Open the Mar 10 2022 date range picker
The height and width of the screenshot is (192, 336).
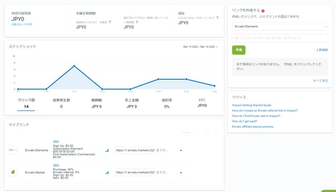tap(200, 47)
